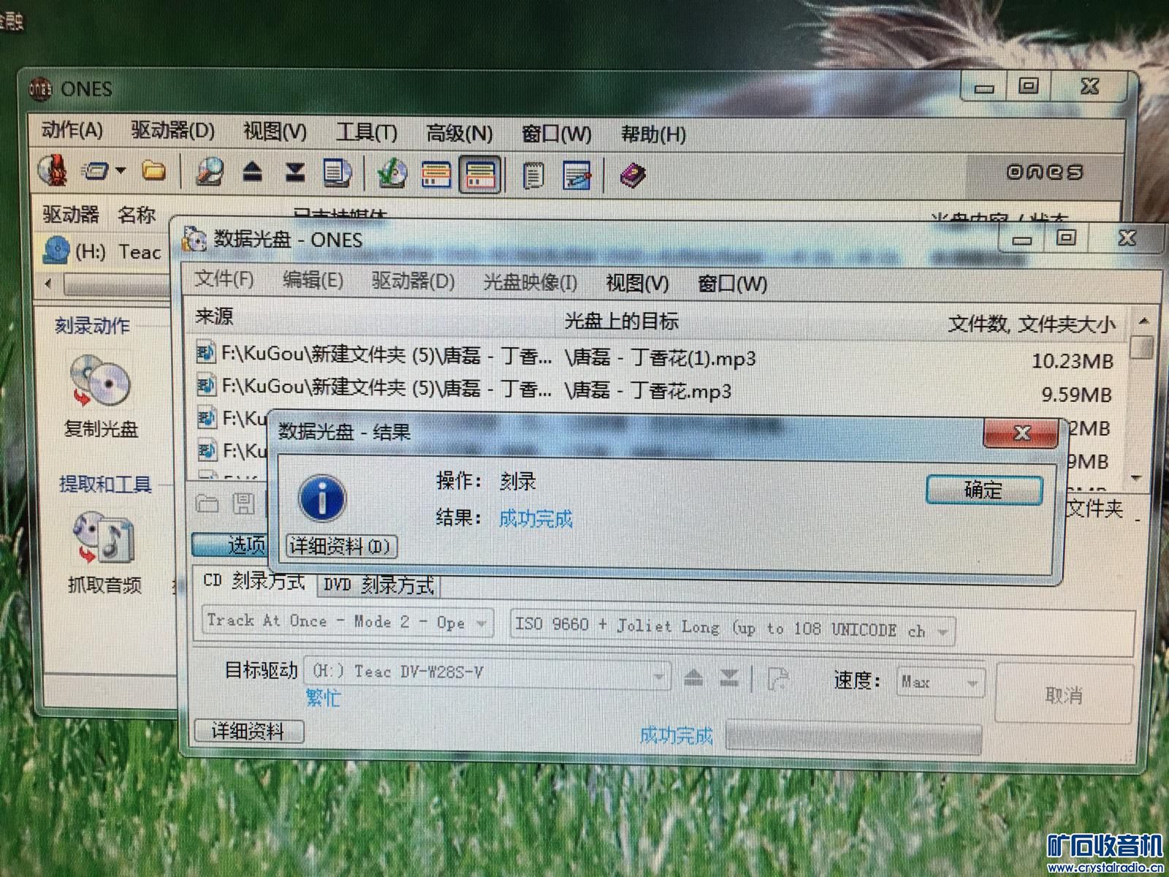Viewport: 1169px width, 877px height.
Task: Click the 来源 column header
Action: pos(214,316)
